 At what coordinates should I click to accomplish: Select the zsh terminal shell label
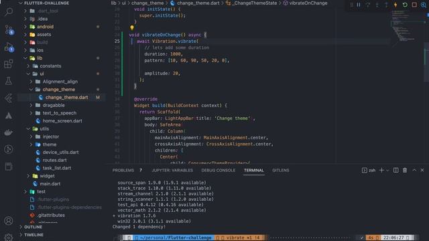coord(369,170)
